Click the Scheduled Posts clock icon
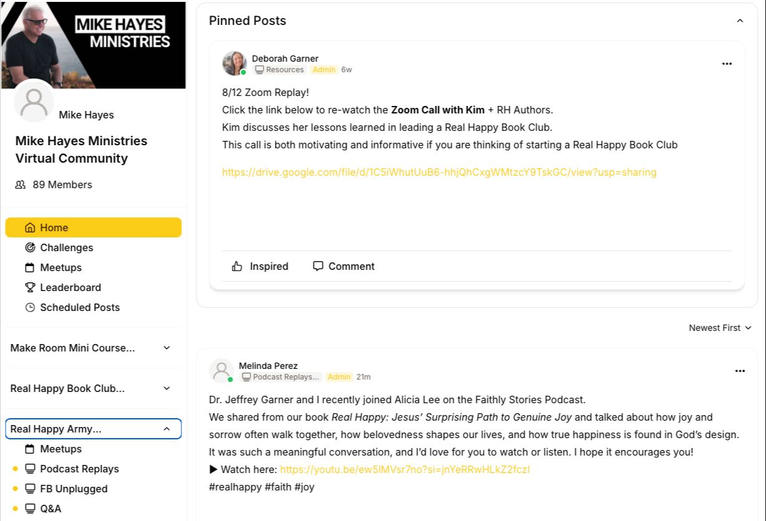The width and height of the screenshot is (766, 521). [30, 307]
